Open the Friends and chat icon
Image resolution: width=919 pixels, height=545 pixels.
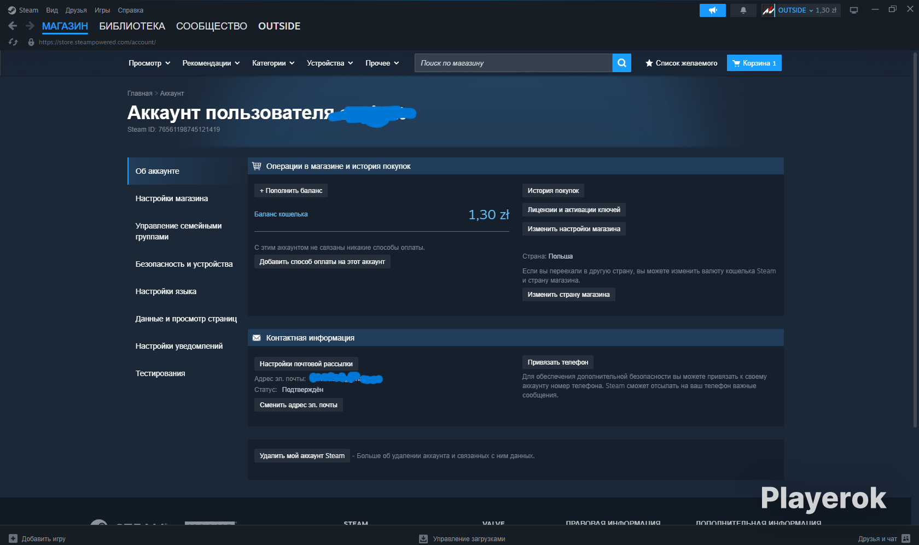pos(906,538)
